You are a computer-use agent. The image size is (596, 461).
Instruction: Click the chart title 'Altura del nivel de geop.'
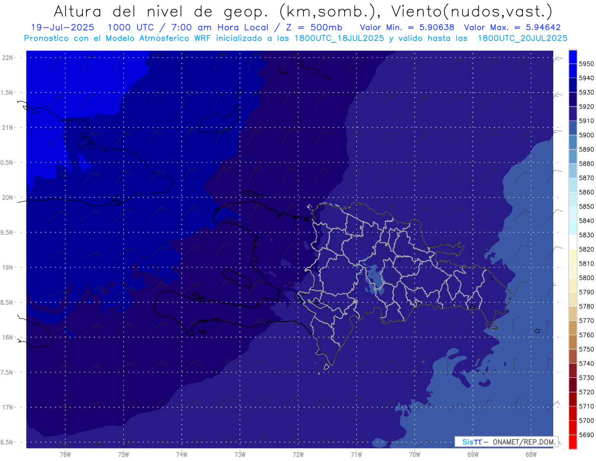pos(161,11)
